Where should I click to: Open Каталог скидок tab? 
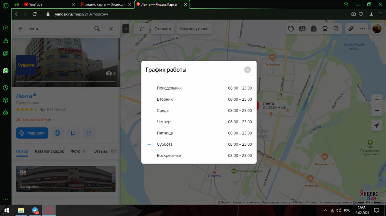click(49, 151)
